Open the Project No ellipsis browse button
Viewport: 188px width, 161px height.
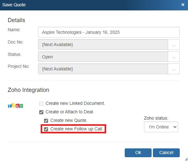point(174,69)
